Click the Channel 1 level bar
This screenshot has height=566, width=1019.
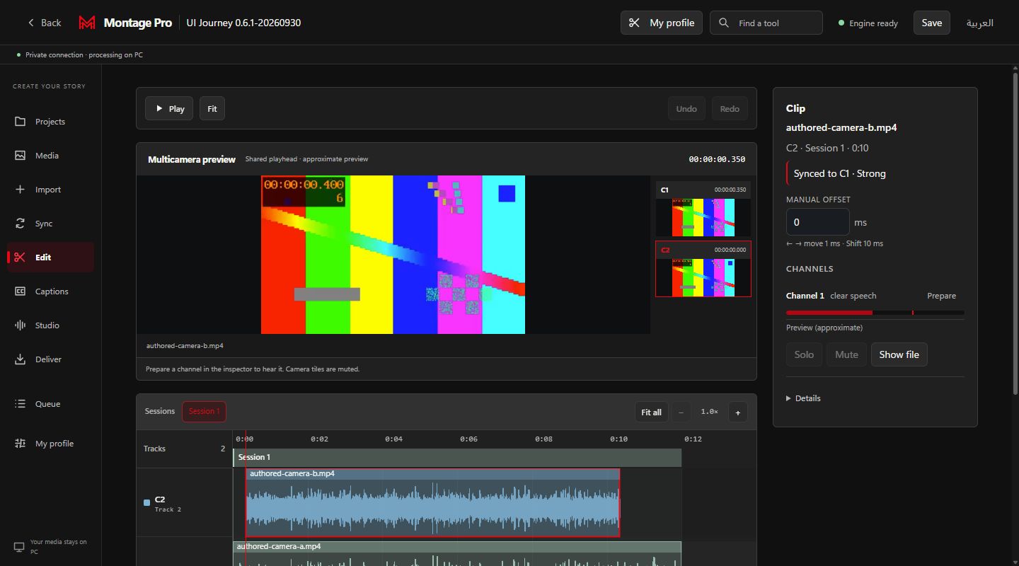tap(875, 312)
